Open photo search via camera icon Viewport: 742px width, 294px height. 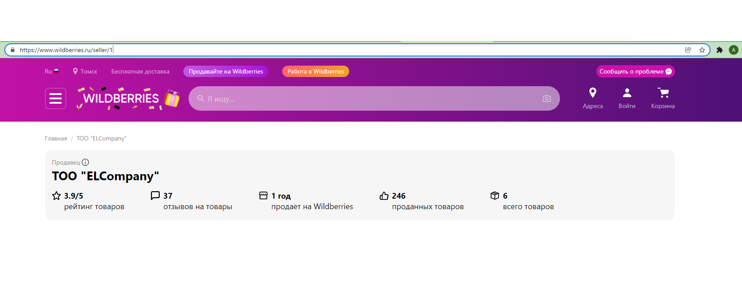[547, 98]
